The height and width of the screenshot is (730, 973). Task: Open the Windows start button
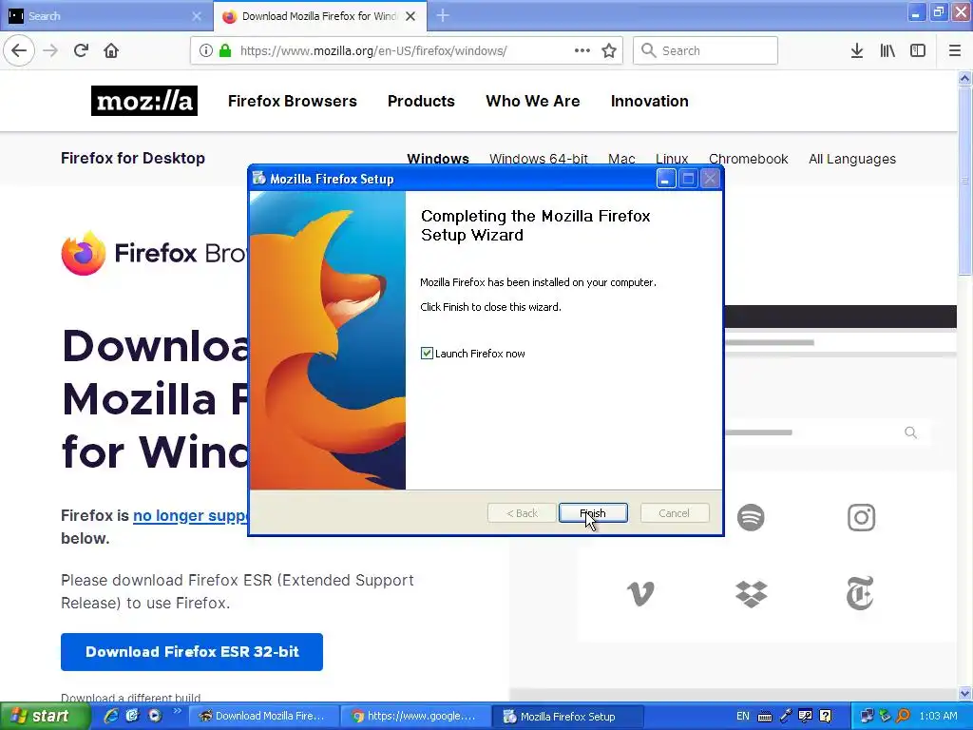(x=45, y=716)
